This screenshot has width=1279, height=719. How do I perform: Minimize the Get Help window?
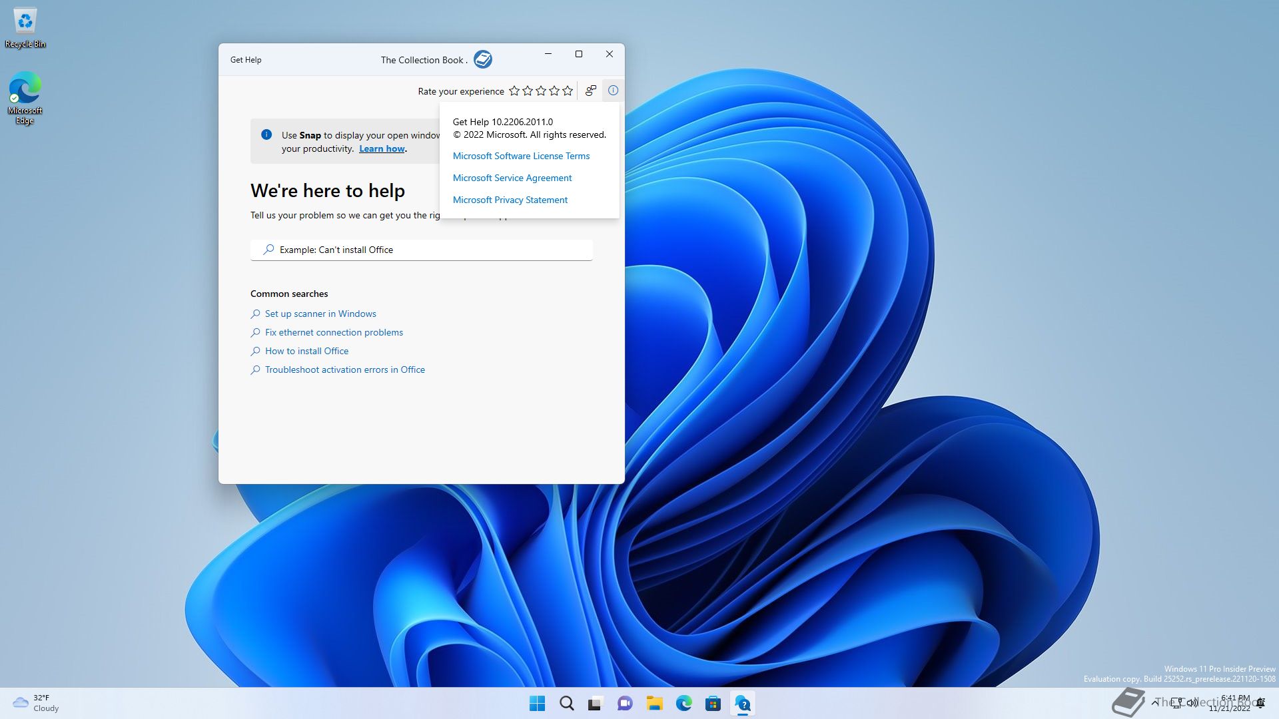[x=548, y=54]
